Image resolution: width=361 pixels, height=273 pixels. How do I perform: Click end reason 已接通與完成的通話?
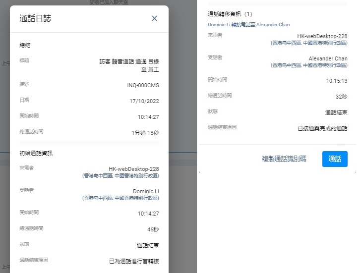(322, 128)
